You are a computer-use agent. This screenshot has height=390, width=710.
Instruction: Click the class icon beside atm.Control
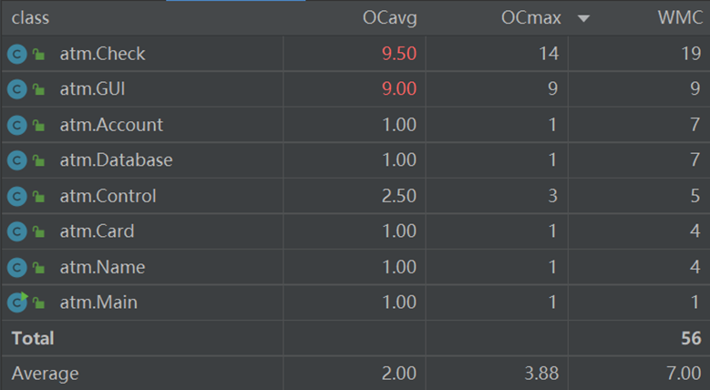coord(16,196)
